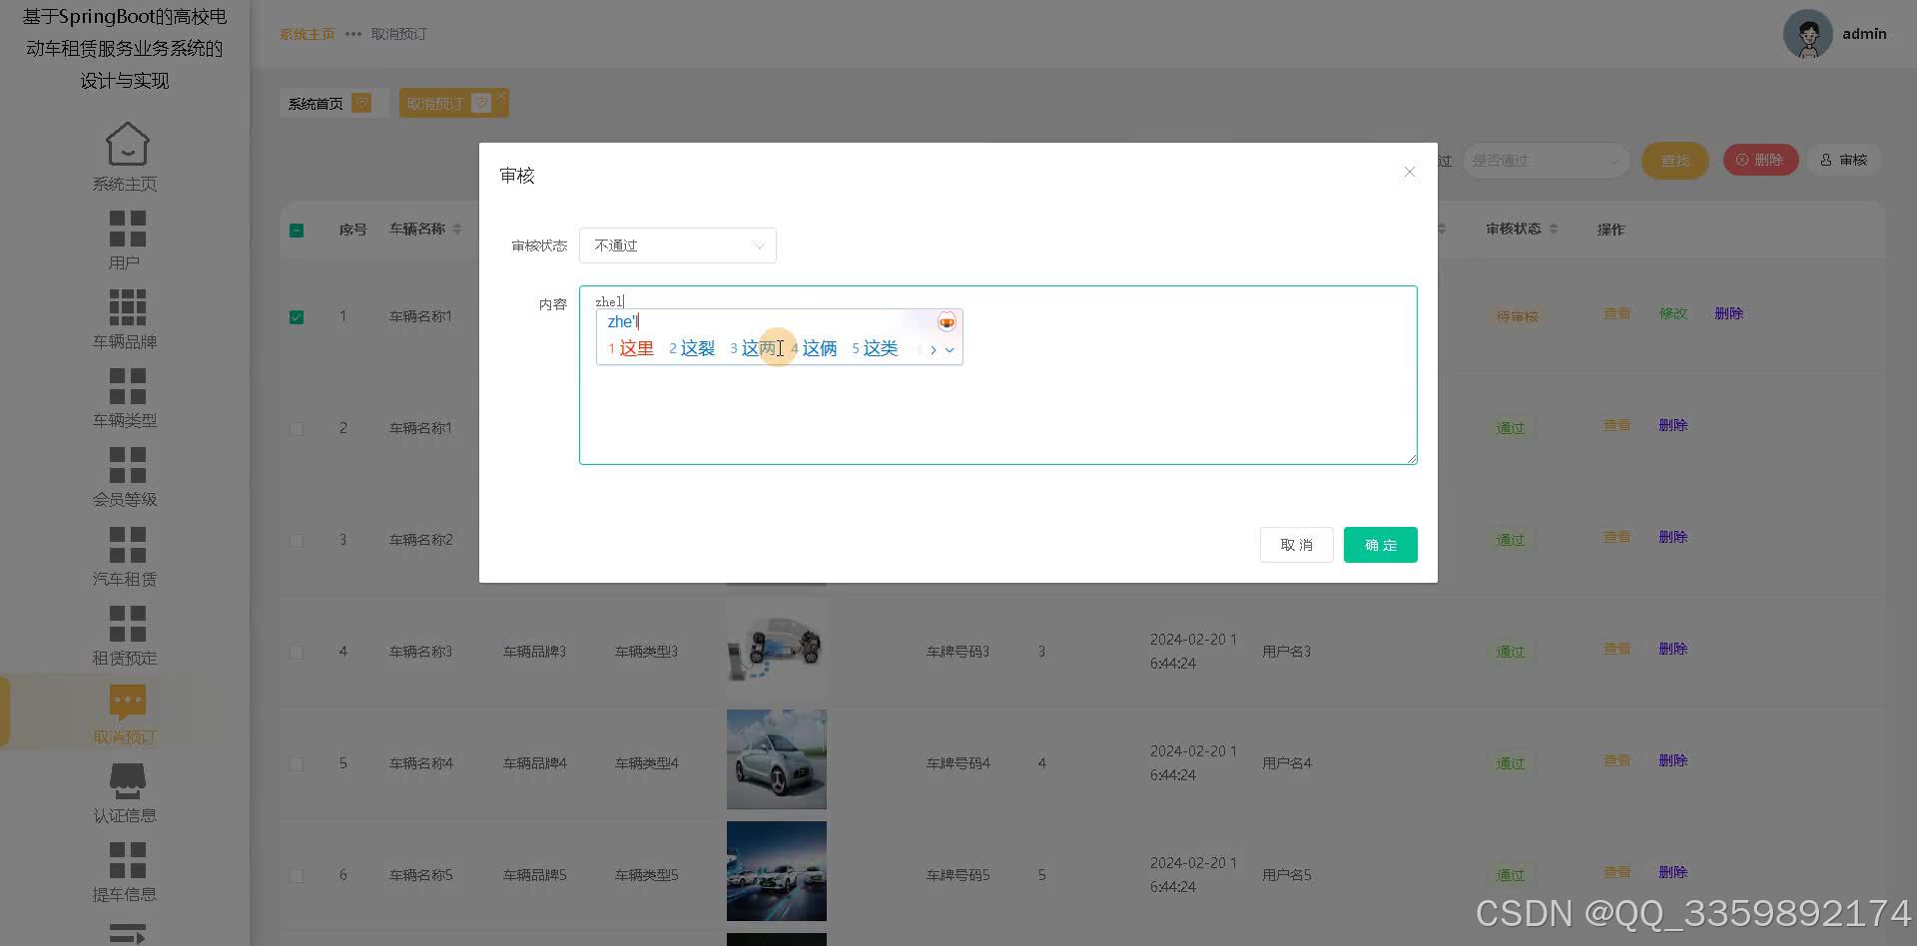Click 查看 link in row 1
This screenshot has height=946, width=1917.
(x=1616, y=313)
